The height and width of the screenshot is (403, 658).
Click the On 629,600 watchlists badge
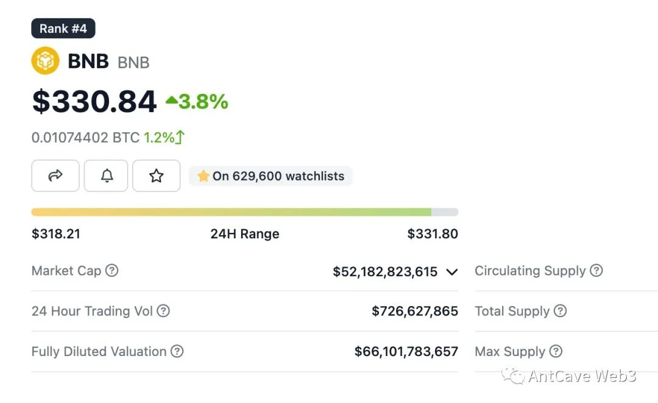coord(271,176)
